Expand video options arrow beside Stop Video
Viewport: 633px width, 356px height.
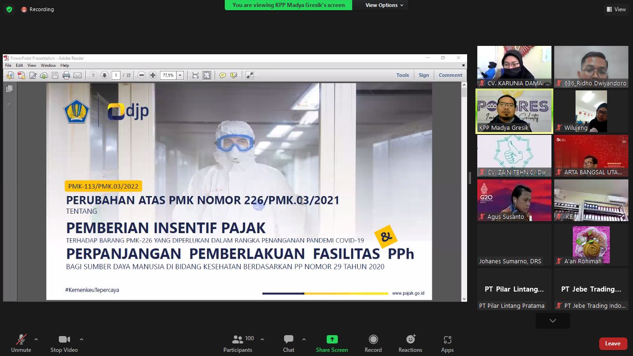82,339
